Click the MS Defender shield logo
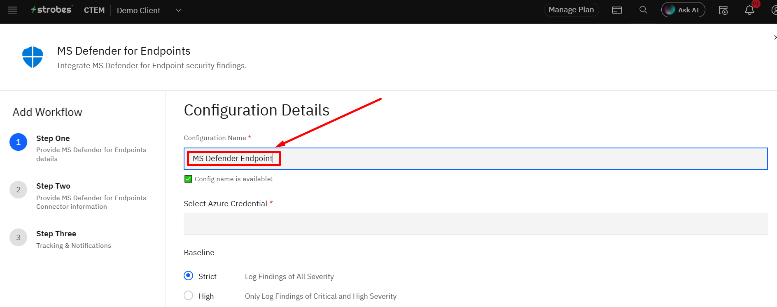 33,57
